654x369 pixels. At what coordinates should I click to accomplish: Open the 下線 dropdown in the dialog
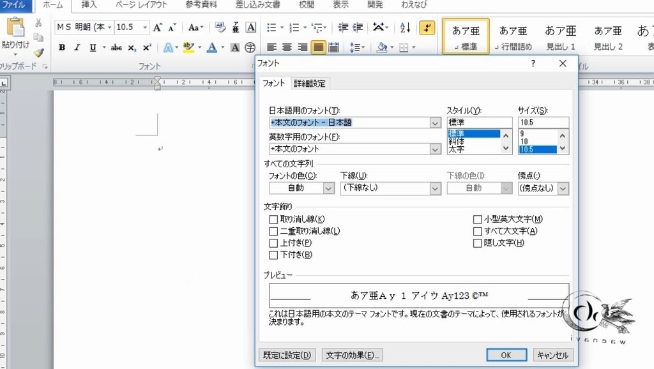[x=434, y=188]
